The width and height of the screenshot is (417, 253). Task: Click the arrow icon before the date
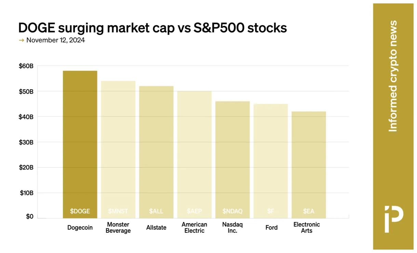click(21, 40)
